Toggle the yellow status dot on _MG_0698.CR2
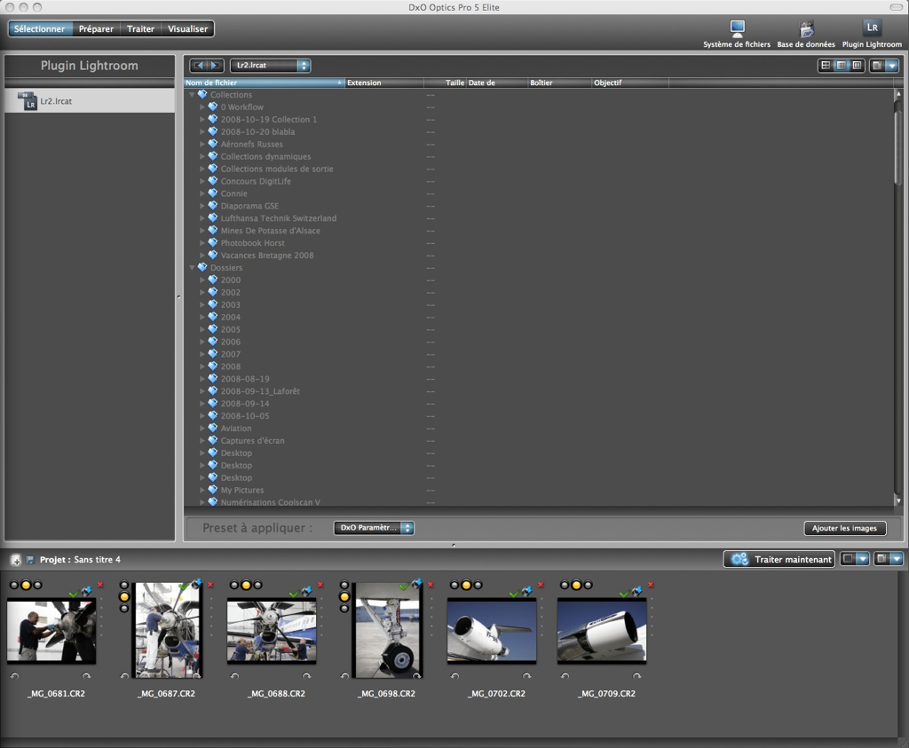The height and width of the screenshot is (748, 909). click(x=344, y=597)
